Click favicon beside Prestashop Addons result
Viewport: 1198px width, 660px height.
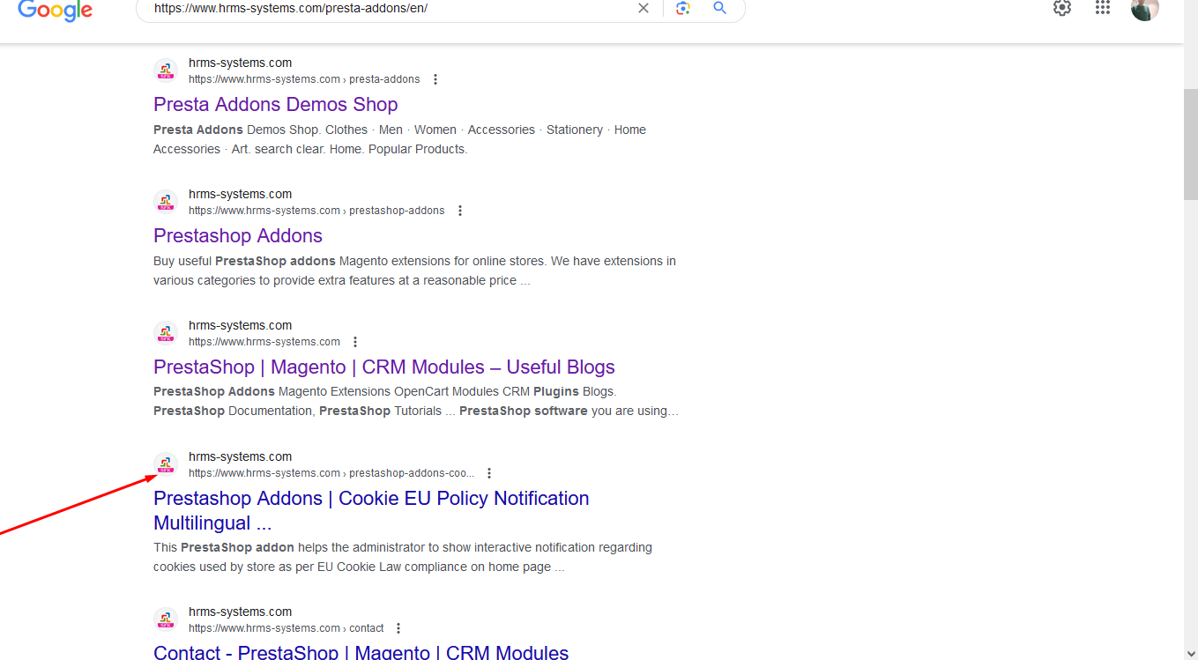[x=166, y=202]
